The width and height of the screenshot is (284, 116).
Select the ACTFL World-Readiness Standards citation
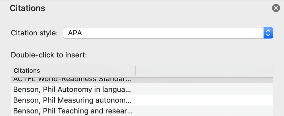(x=72, y=80)
